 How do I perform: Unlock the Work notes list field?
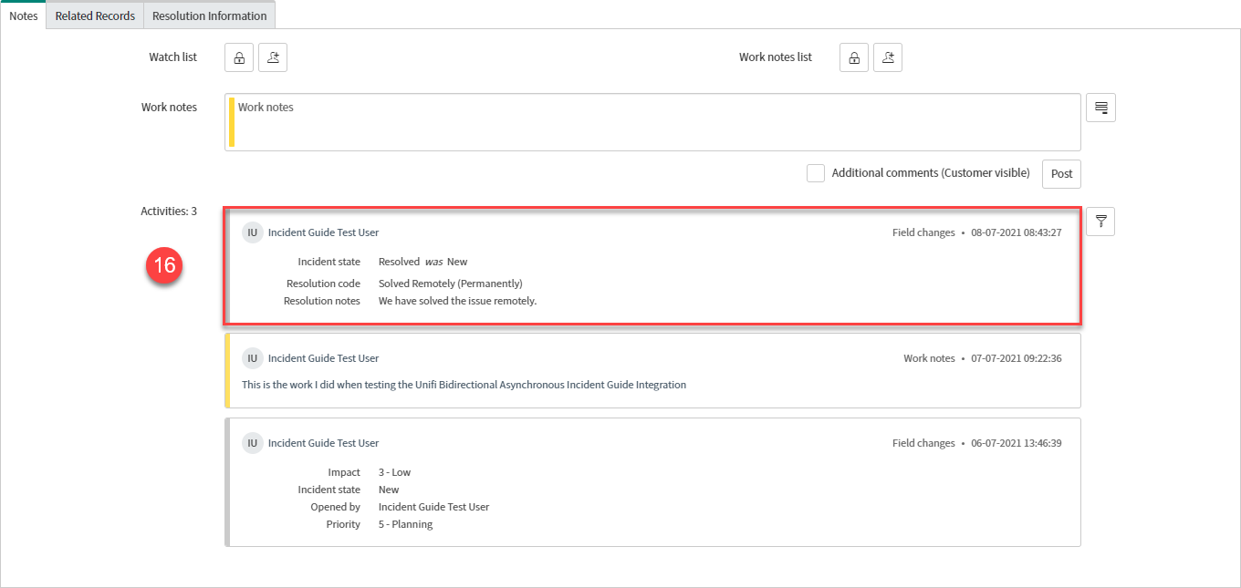point(853,57)
